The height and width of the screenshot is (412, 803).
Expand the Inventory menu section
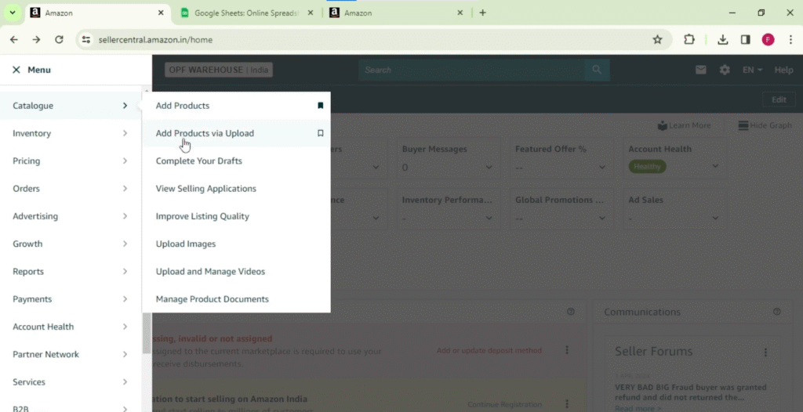pos(70,133)
